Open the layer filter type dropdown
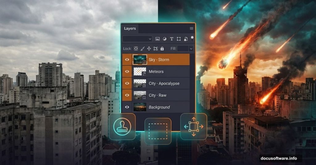 coord(137,39)
